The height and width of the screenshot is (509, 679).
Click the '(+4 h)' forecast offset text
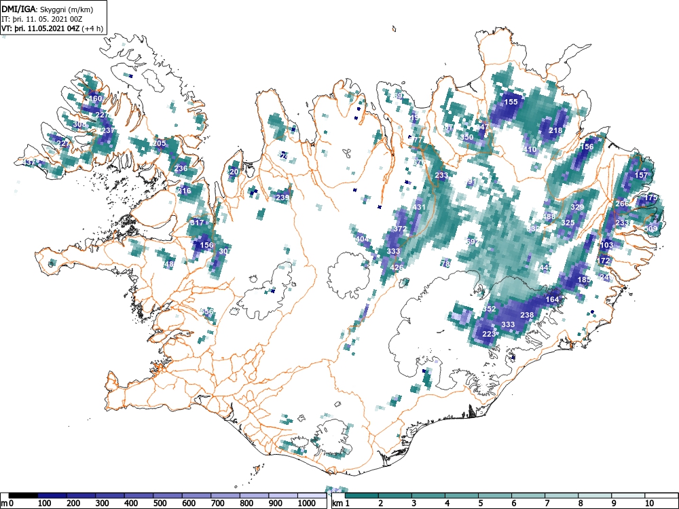[x=92, y=29]
